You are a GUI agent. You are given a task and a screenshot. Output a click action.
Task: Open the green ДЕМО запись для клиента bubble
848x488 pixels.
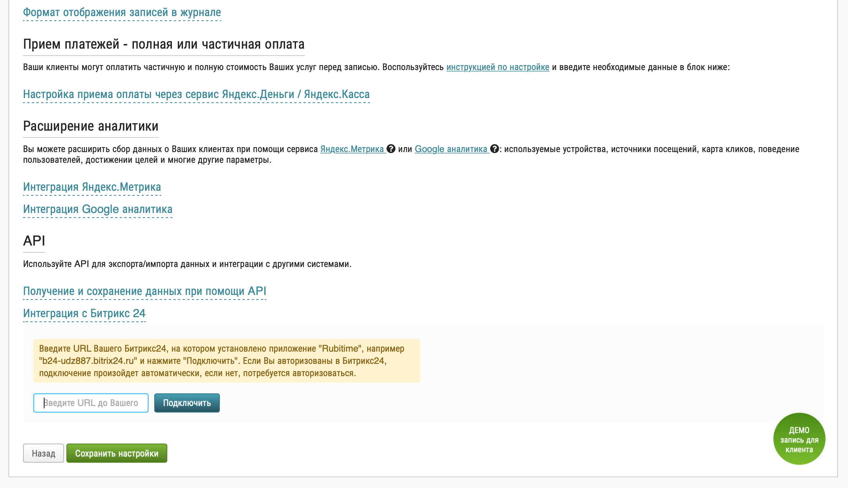[799, 439]
